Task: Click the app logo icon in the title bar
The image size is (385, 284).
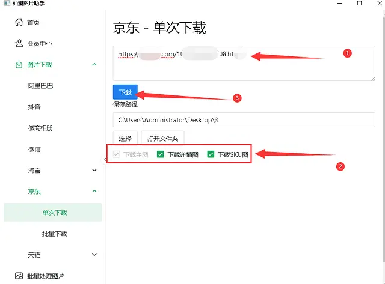Action: 7,3
